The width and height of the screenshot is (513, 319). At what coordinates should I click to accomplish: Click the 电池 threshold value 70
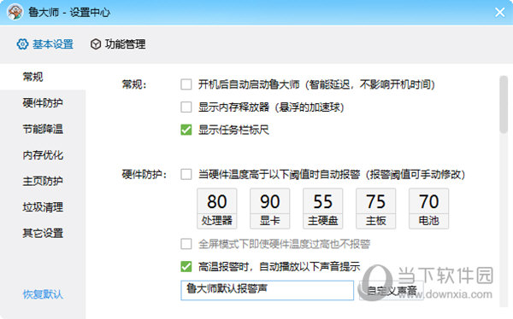pos(429,201)
